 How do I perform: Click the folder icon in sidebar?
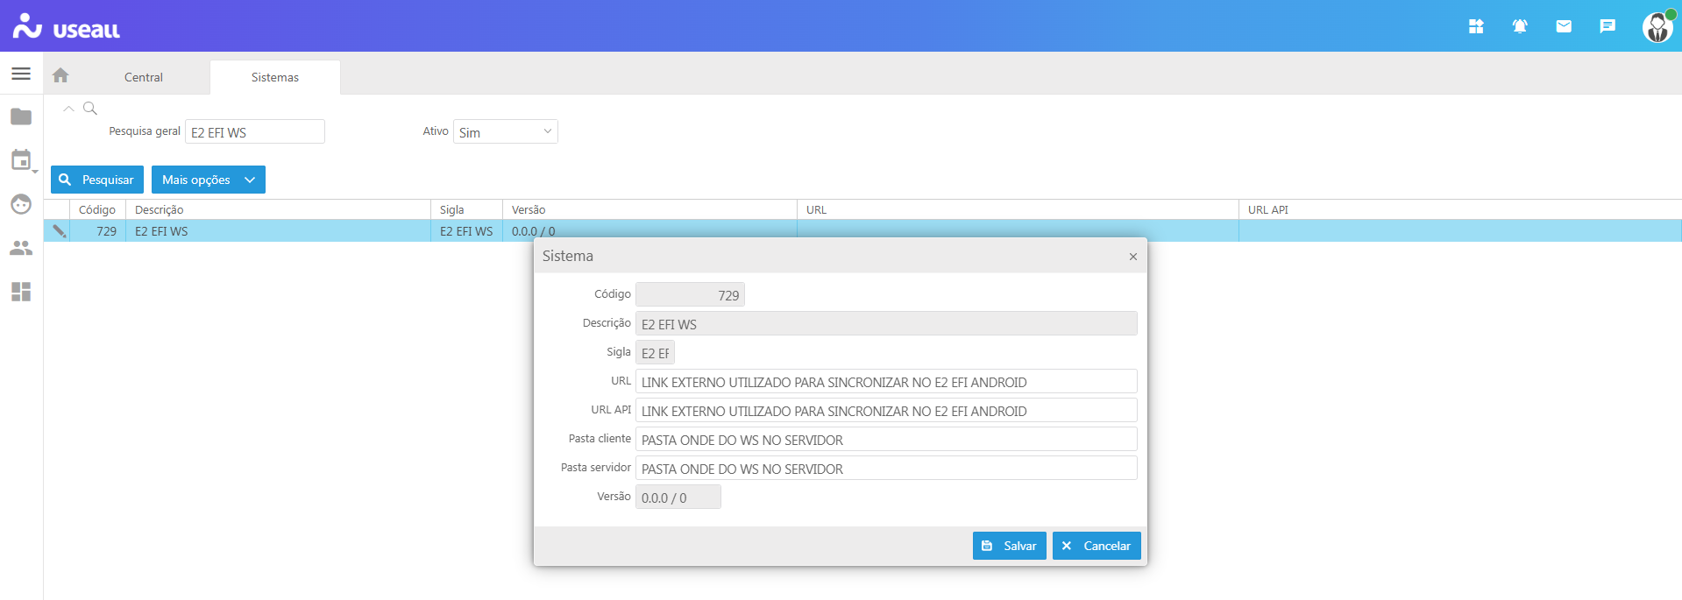[21, 116]
